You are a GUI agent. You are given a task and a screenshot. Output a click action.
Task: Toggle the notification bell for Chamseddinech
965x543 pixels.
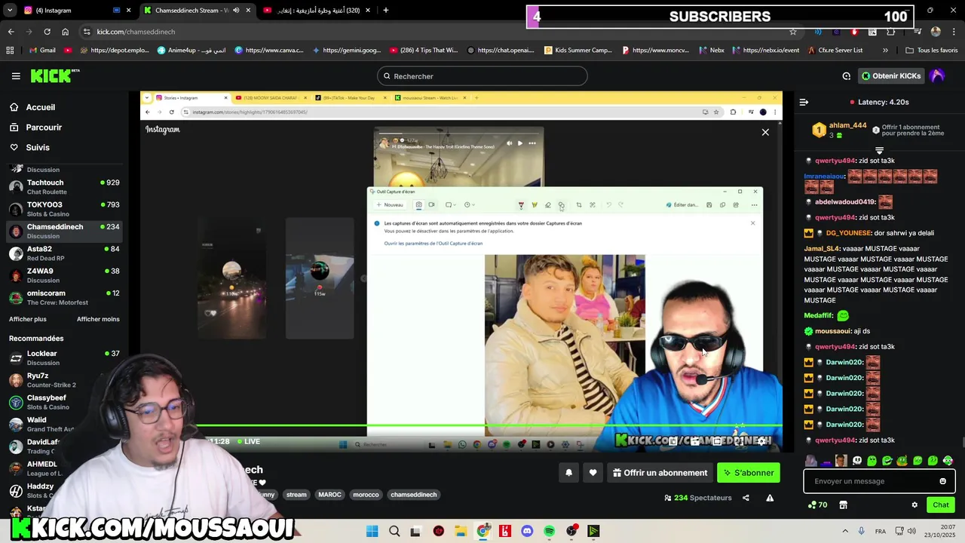point(569,473)
